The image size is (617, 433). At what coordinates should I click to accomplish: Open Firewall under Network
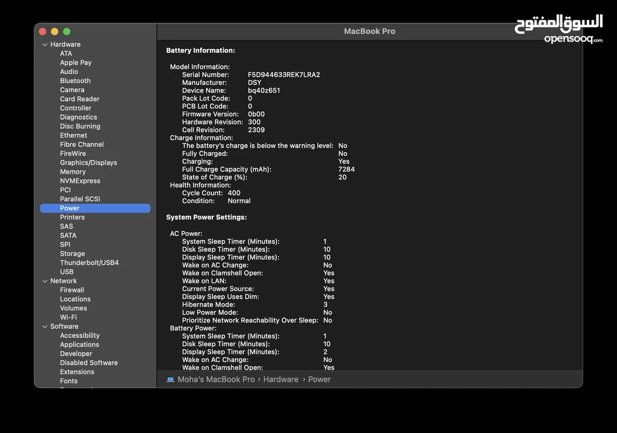(72, 290)
